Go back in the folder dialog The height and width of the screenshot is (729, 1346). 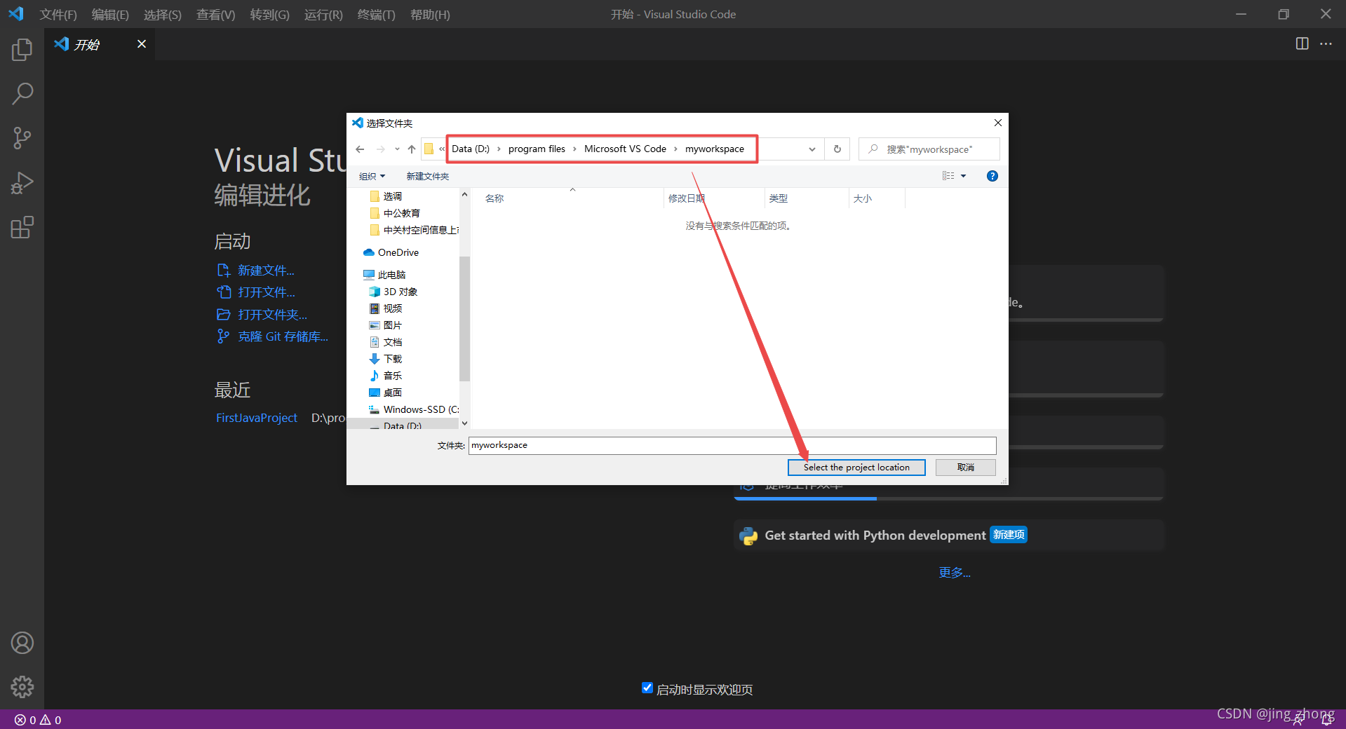(x=360, y=149)
